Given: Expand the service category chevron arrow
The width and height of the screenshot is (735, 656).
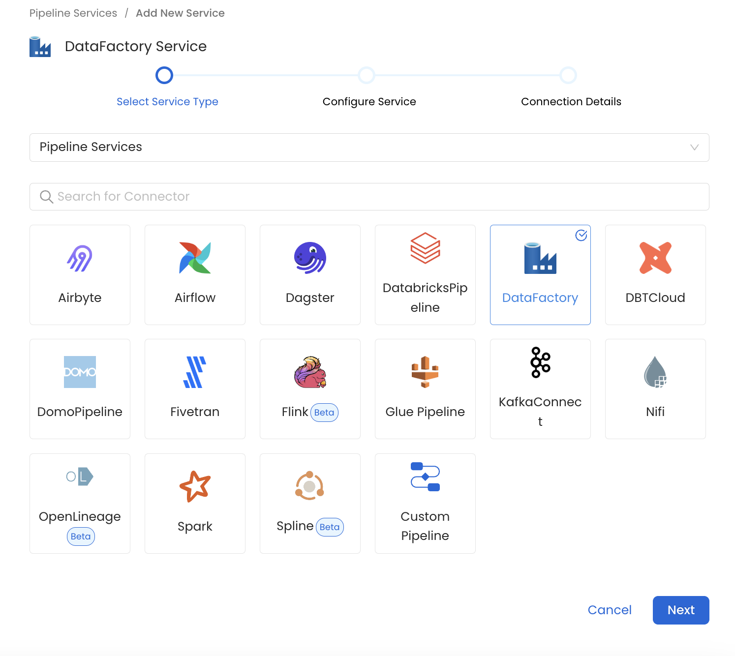Looking at the screenshot, I should coord(694,148).
